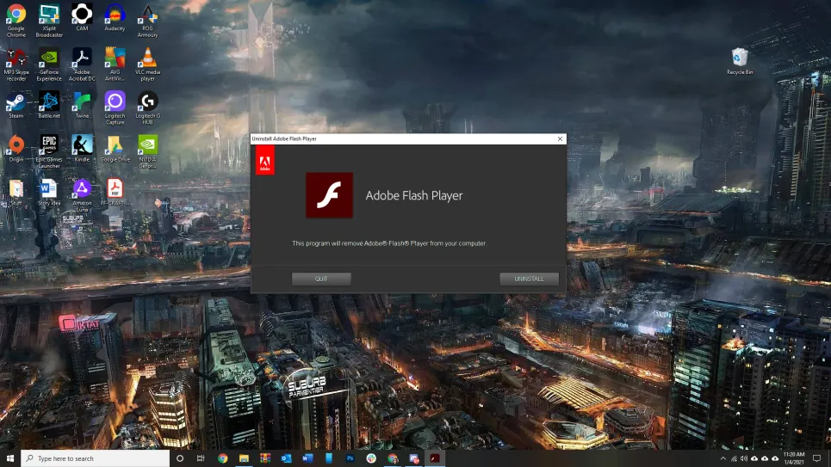
Task: Select the Kindle desktop icon
Action: (x=82, y=149)
